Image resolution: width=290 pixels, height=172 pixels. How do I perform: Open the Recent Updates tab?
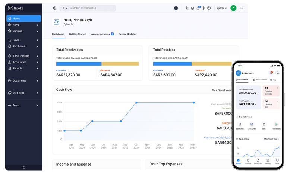click(127, 34)
